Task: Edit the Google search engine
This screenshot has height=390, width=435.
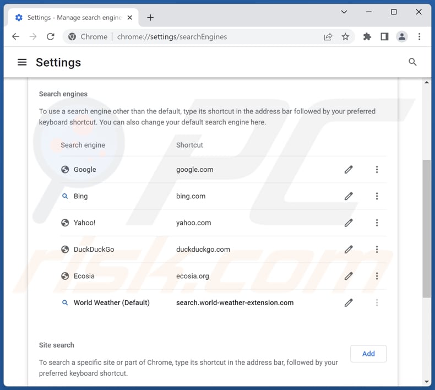Action: [x=349, y=169]
